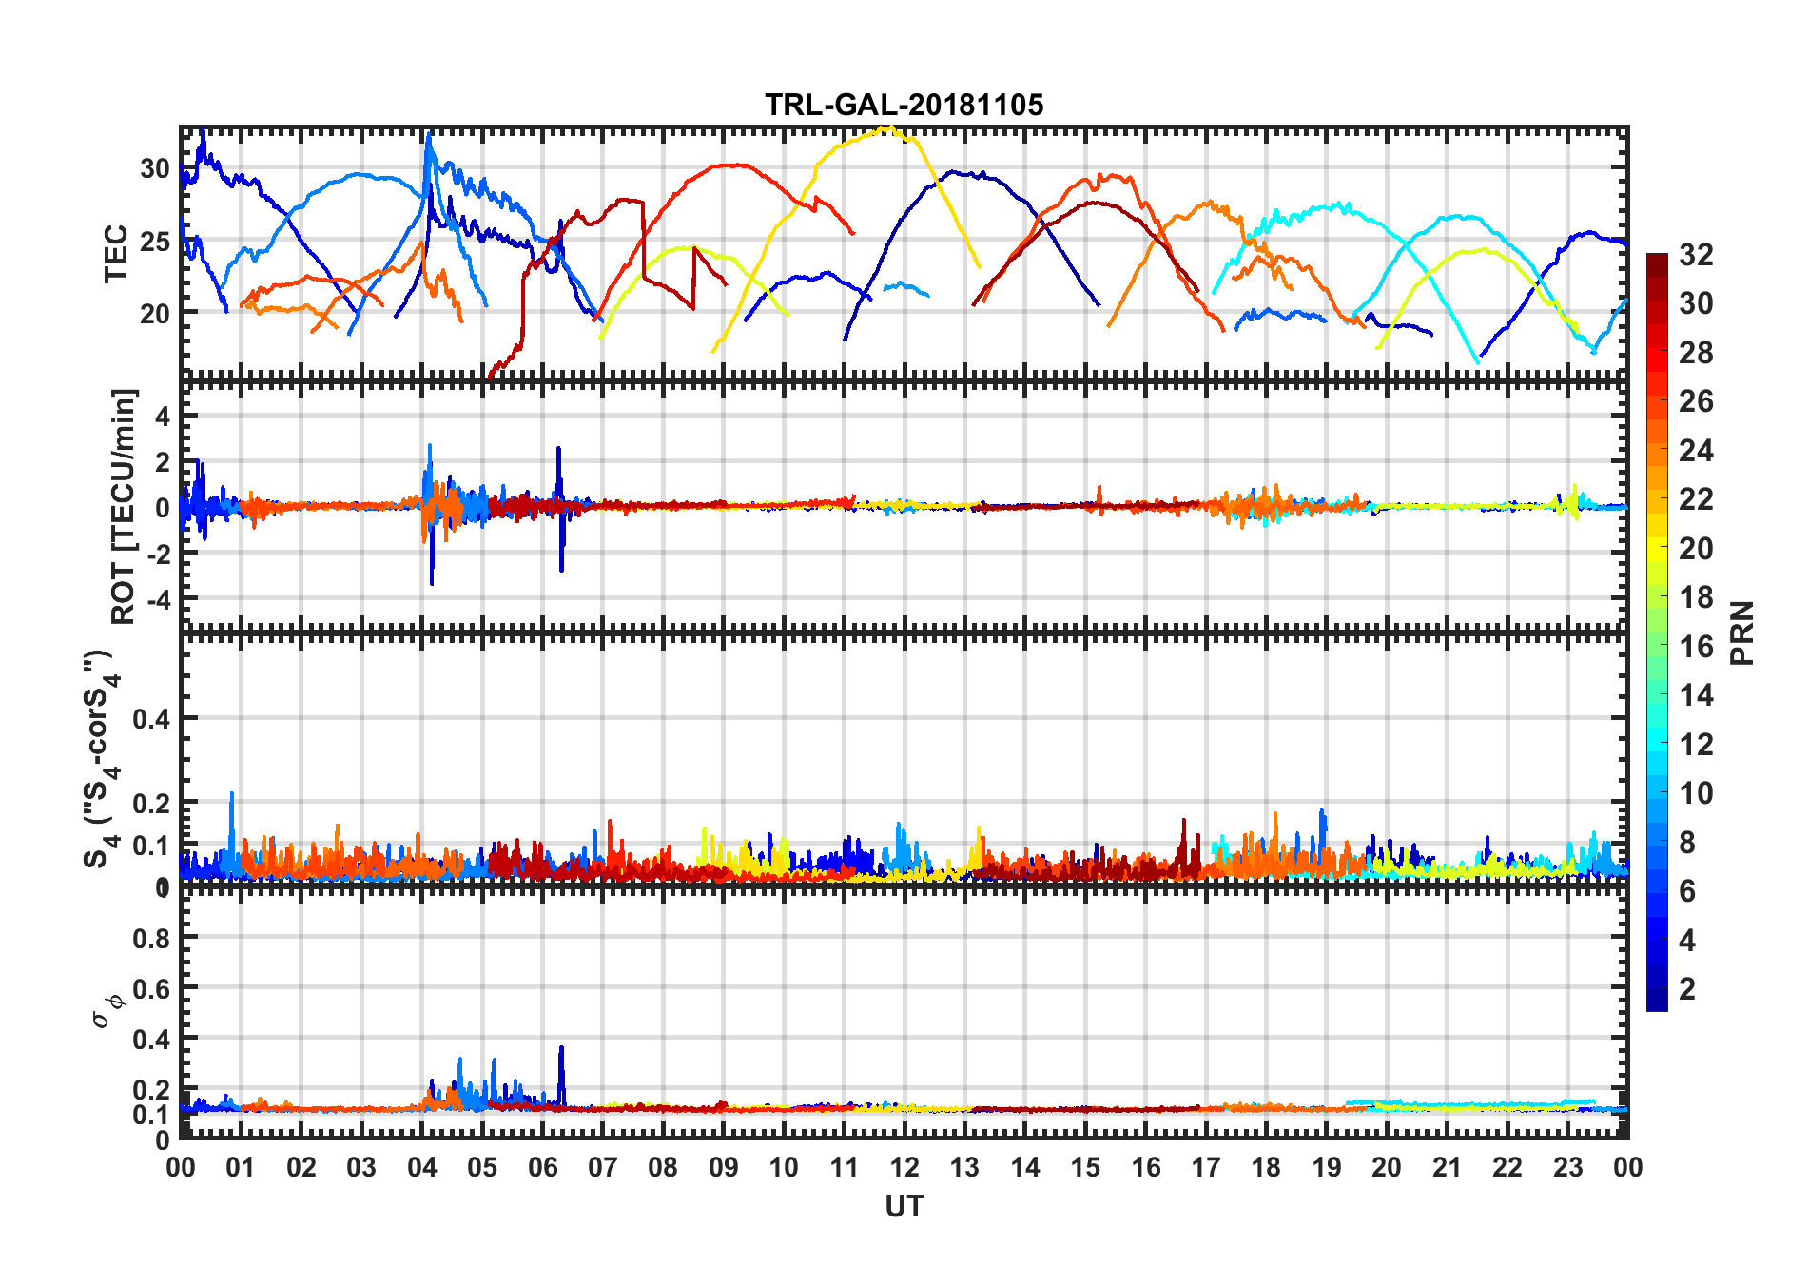Select the "03" tick on the UT axis

tap(361, 1167)
